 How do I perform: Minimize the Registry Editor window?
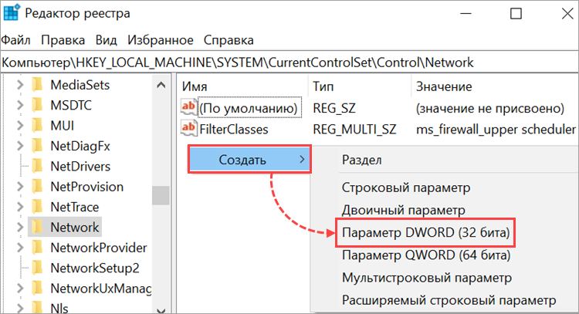(x=466, y=14)
